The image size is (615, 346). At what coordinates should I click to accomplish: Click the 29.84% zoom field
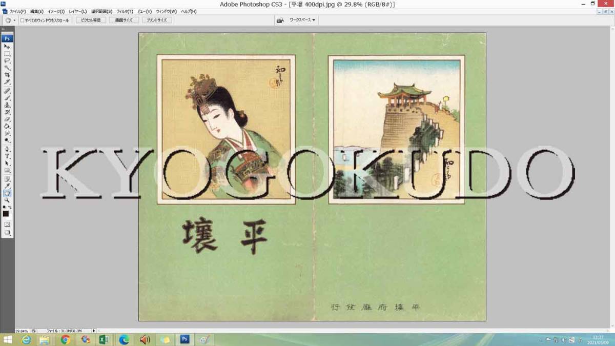[x=22, y=331]
